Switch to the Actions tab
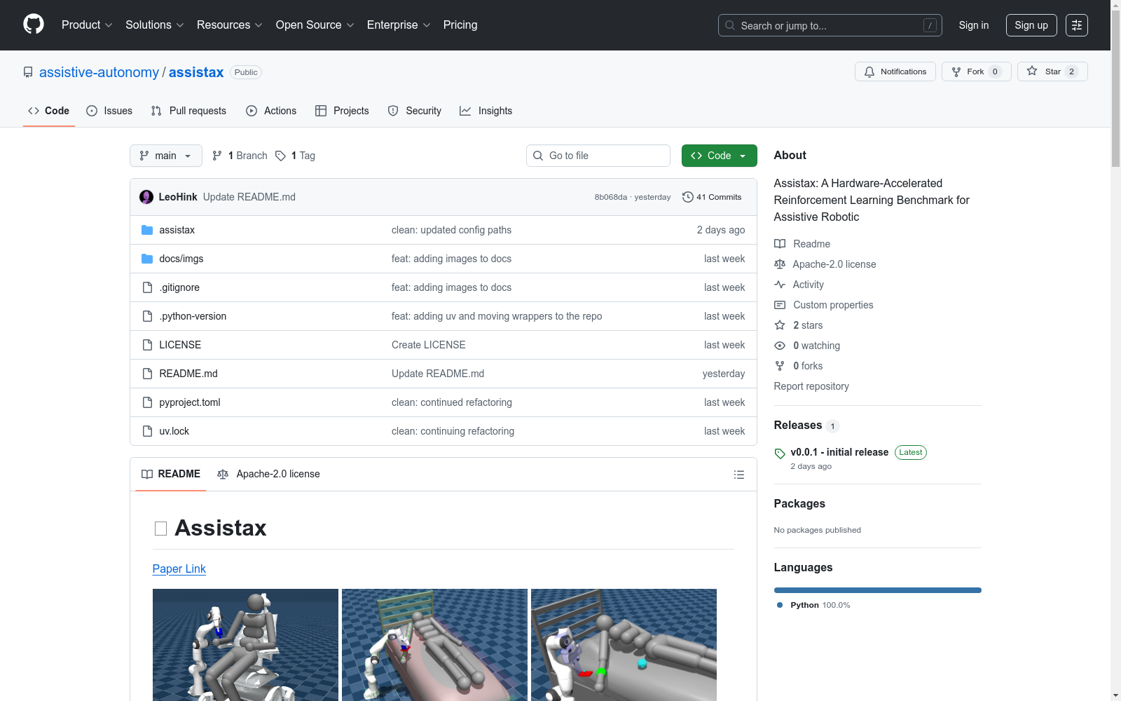The image size is (1121, 701). tap(271, 111)
